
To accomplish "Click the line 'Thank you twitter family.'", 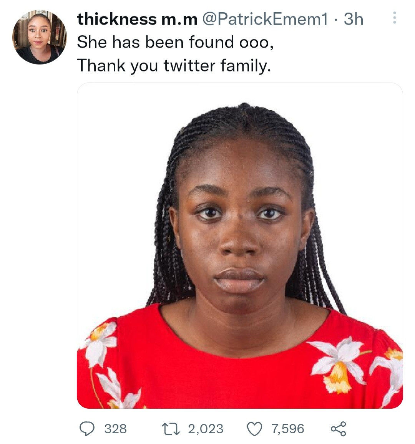I will tap(174, 65).
